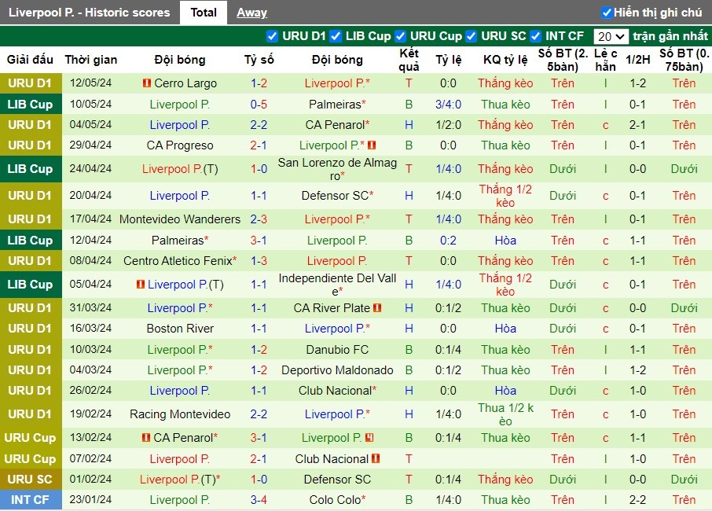Select the LIB Cup label dated 10/05/24
Image resolution: width=712 pixels, height=511 pixels.
(30, 105)
